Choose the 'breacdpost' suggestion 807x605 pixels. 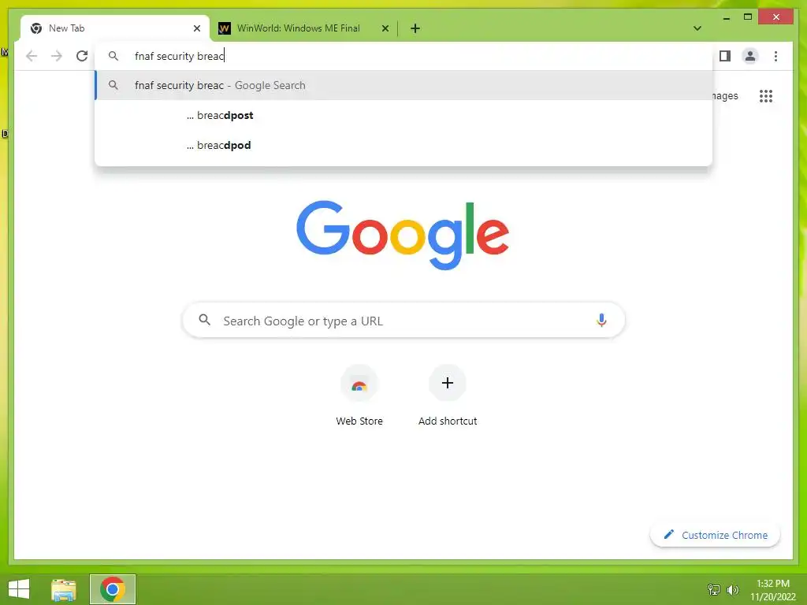point(403,115)
